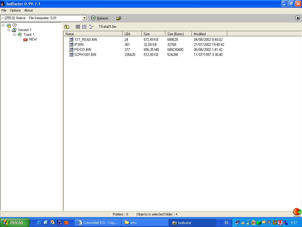This screenshot has height=227, width=302.
Task: Select the red ISO NEW icon
Action: point(25,39)
